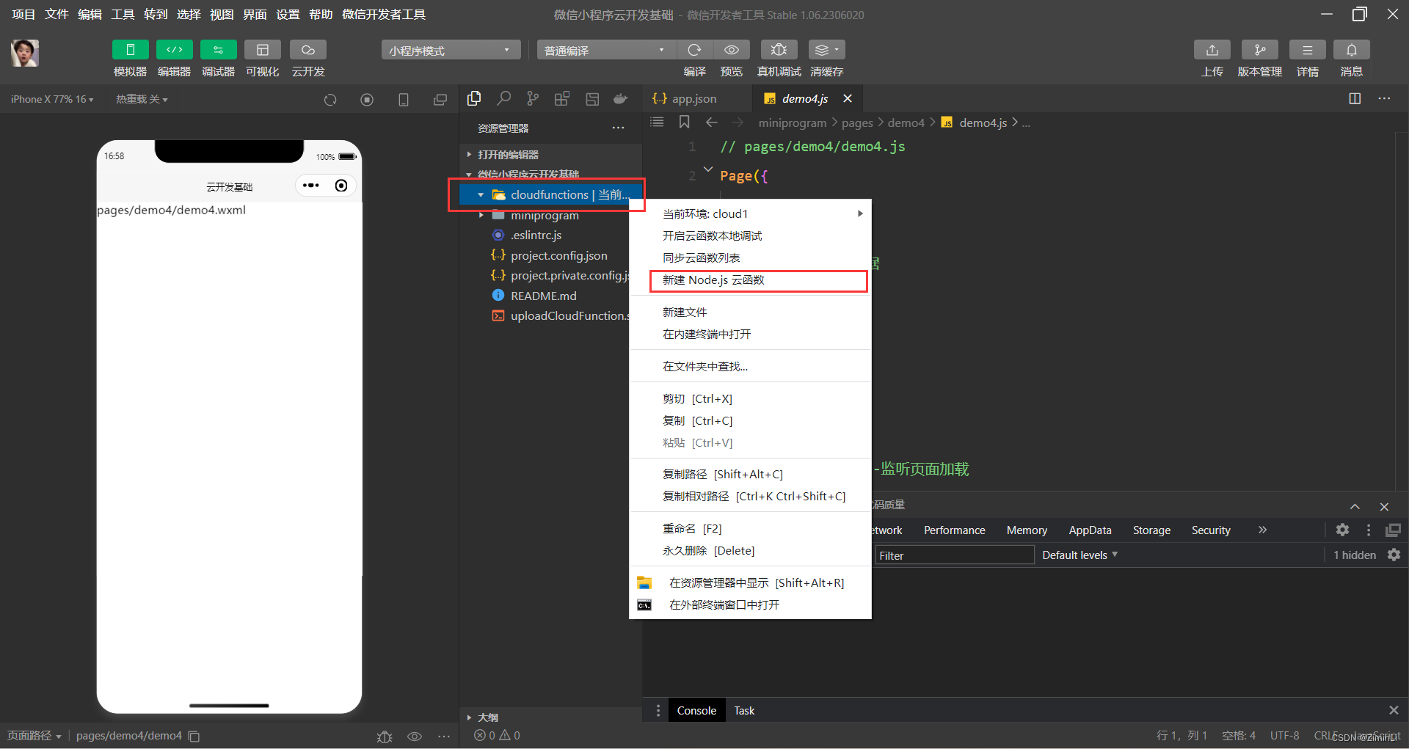Switch to Storage tab

(x=1151, y=530)
